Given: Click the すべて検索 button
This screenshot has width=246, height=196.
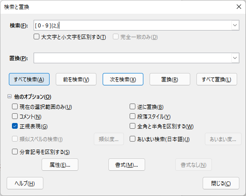Looking at the screenshot, I should click(29, 79).
